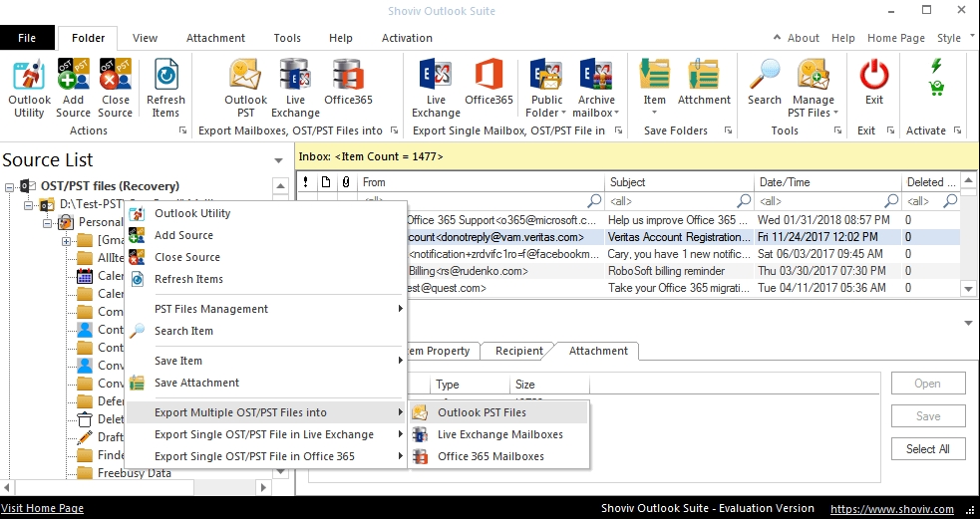Click Add Source ribbon icon
The image size is (980, 519).
[73, 89]
